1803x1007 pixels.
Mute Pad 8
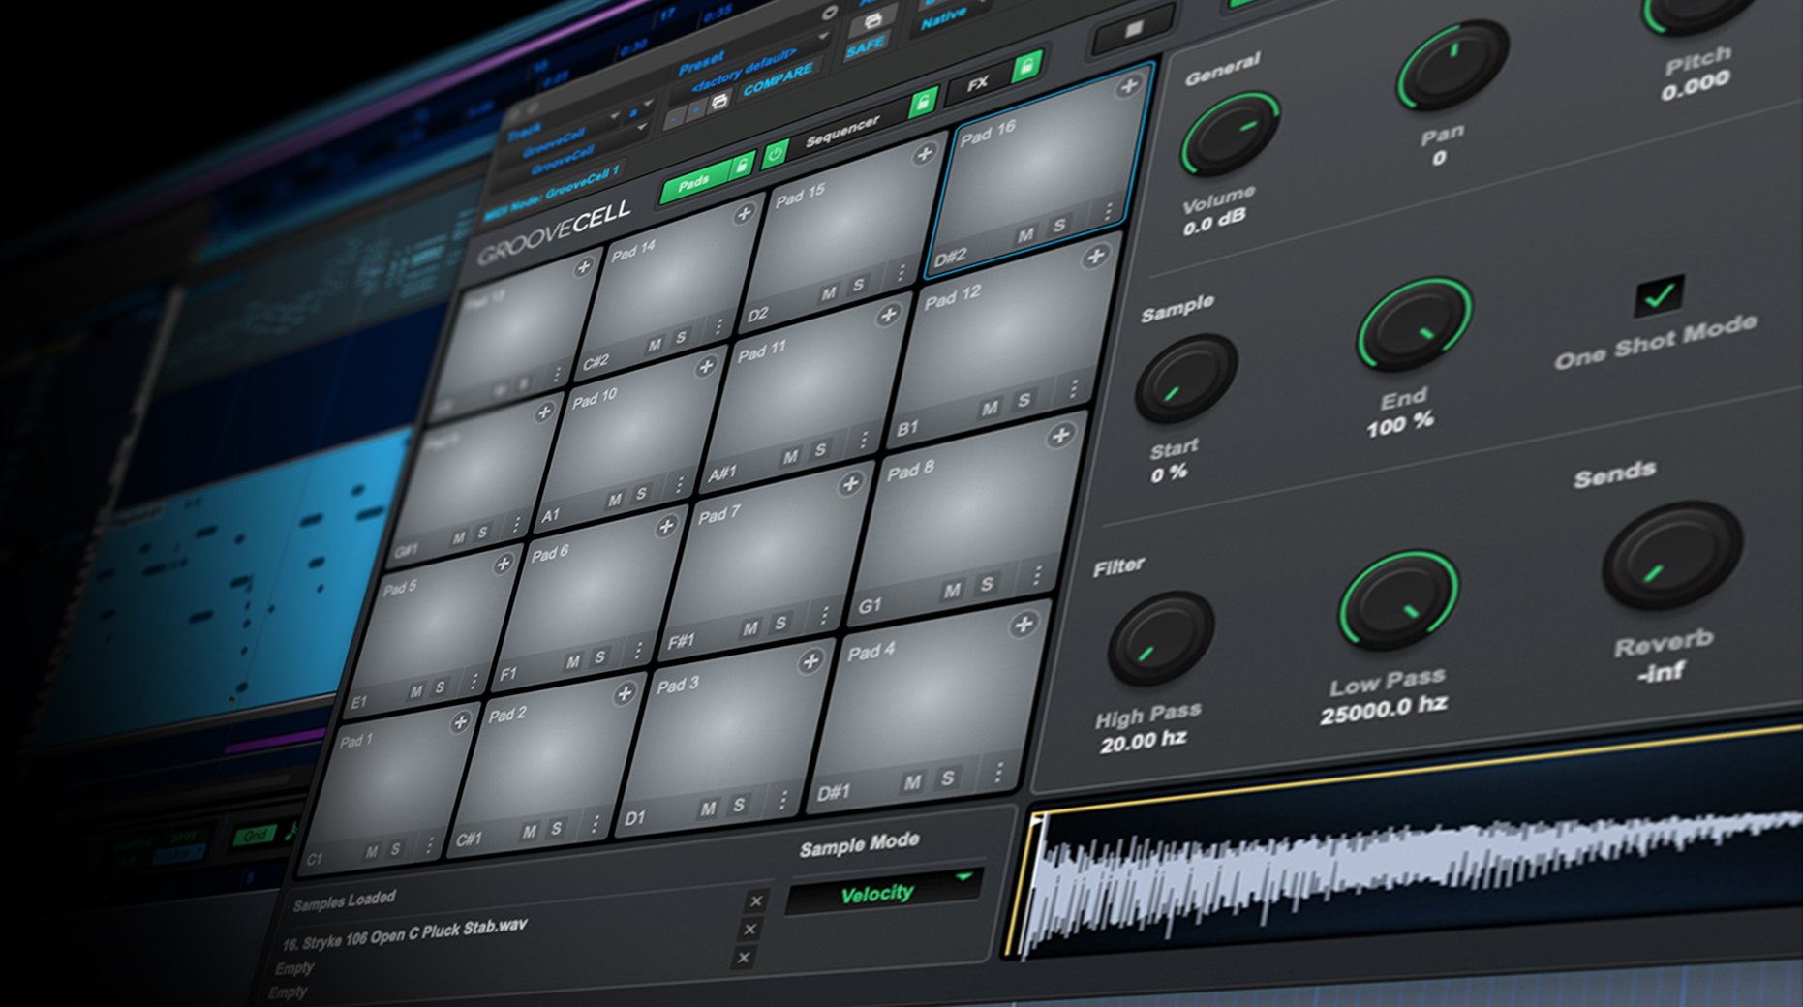tap(953, 590)
